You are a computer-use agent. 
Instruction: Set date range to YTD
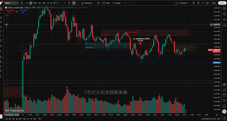point(24,119)
